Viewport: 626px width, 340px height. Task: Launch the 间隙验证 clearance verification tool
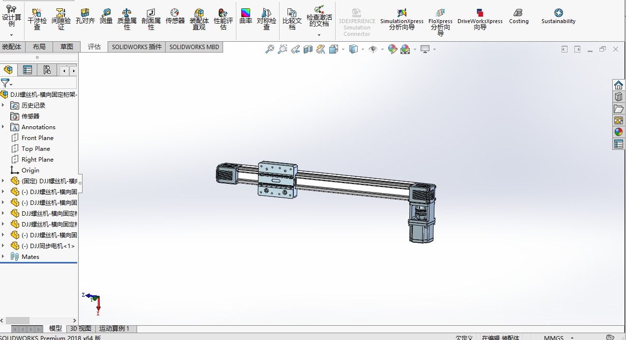click(x=61, y=19)
